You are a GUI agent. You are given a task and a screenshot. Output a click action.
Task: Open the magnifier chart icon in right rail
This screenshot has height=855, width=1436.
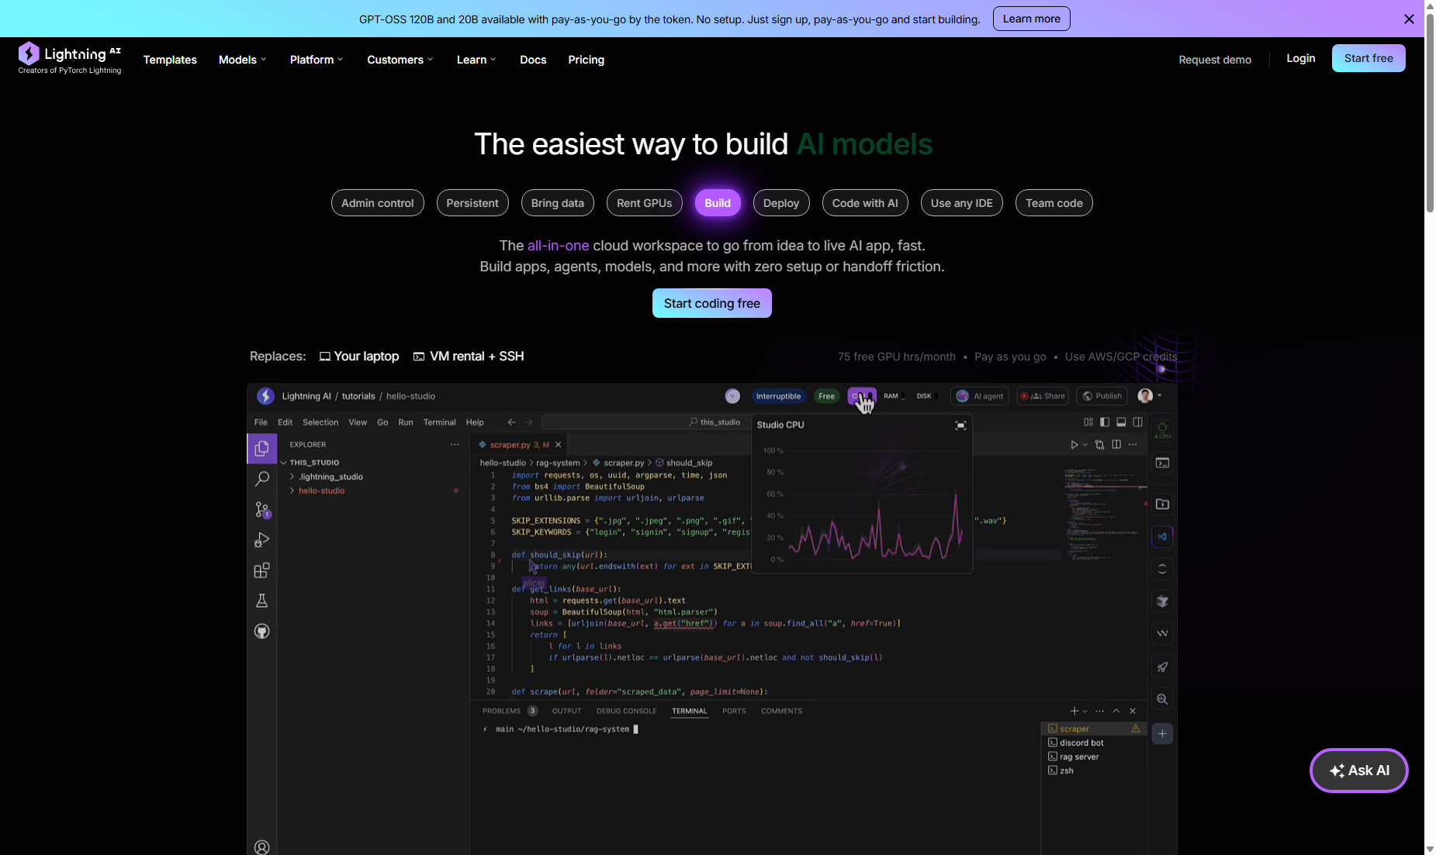tap(1162, 699)
